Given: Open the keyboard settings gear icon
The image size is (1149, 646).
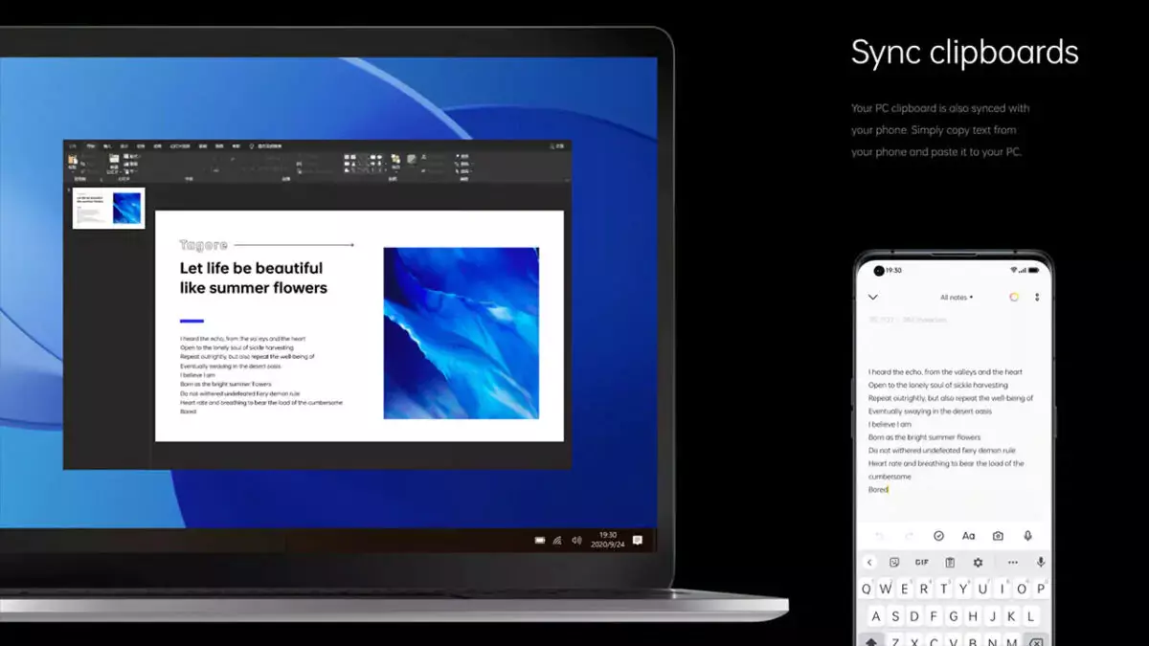Looking at the screenshot, I should click(x=978, y=563).
